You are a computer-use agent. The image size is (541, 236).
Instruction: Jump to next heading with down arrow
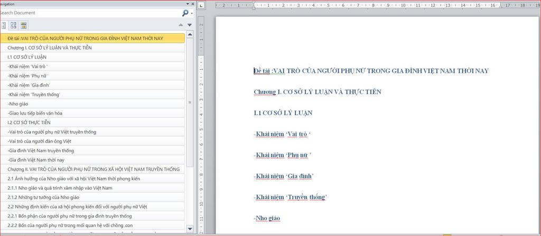(x=190, y=25)
